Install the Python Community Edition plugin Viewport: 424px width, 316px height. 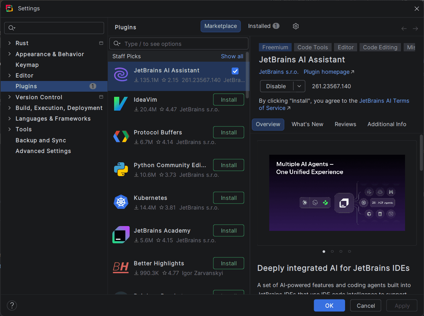[229, 165]
